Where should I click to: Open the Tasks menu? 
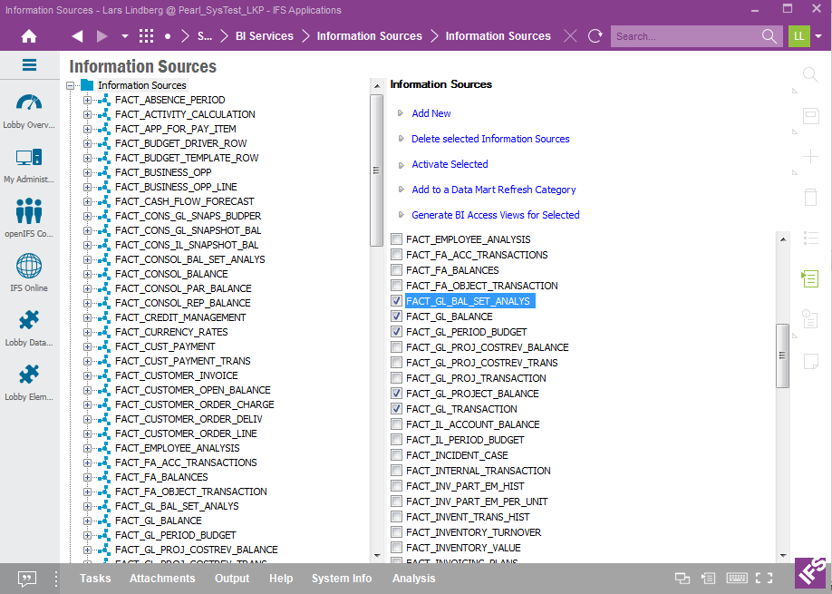click(x=95, y=578)
